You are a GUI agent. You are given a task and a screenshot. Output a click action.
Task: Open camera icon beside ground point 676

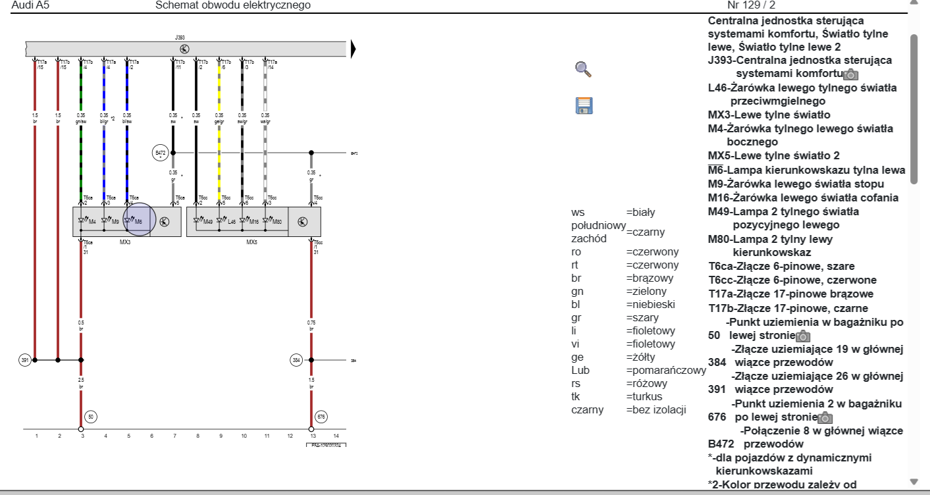point(825,418)
